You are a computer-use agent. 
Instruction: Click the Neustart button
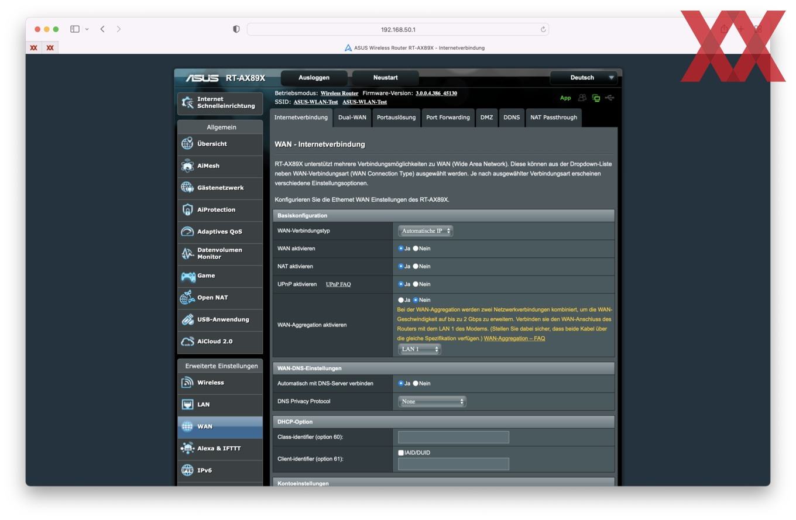pos(385,78)
